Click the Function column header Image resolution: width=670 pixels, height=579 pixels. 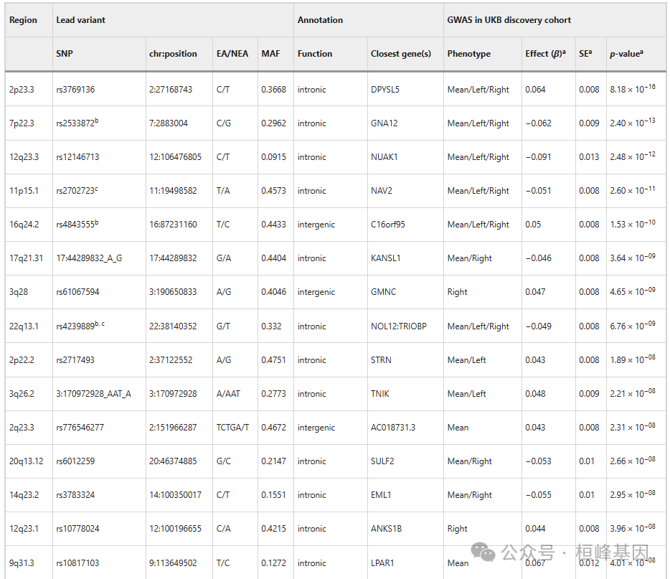pyautogui.click(x=314, y=53)
